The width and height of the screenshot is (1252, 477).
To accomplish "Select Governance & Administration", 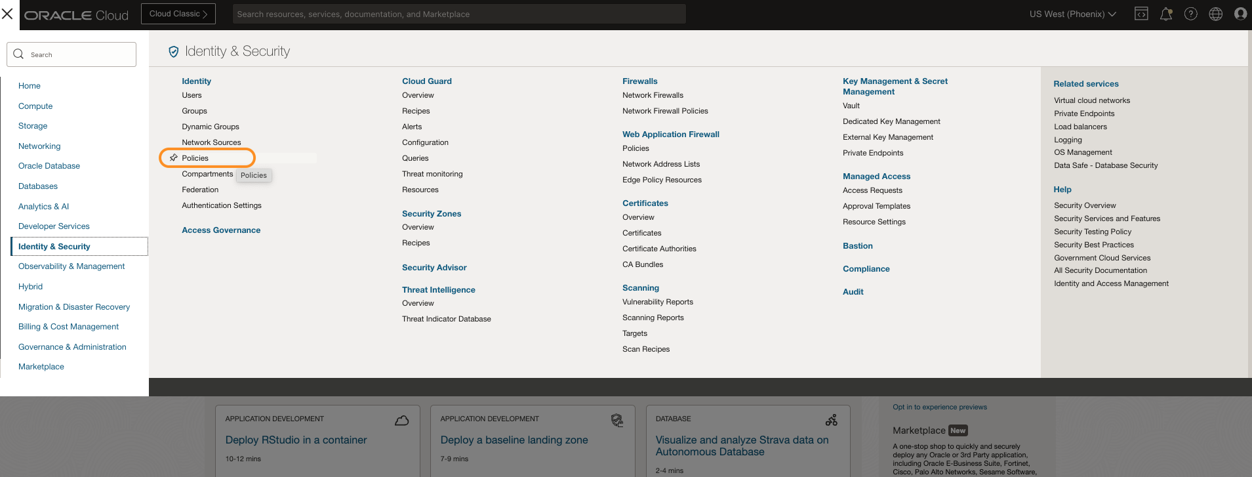I will click(72, 347).
